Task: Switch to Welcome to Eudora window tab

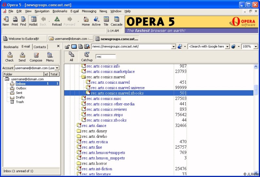Action: pos(25,39)
